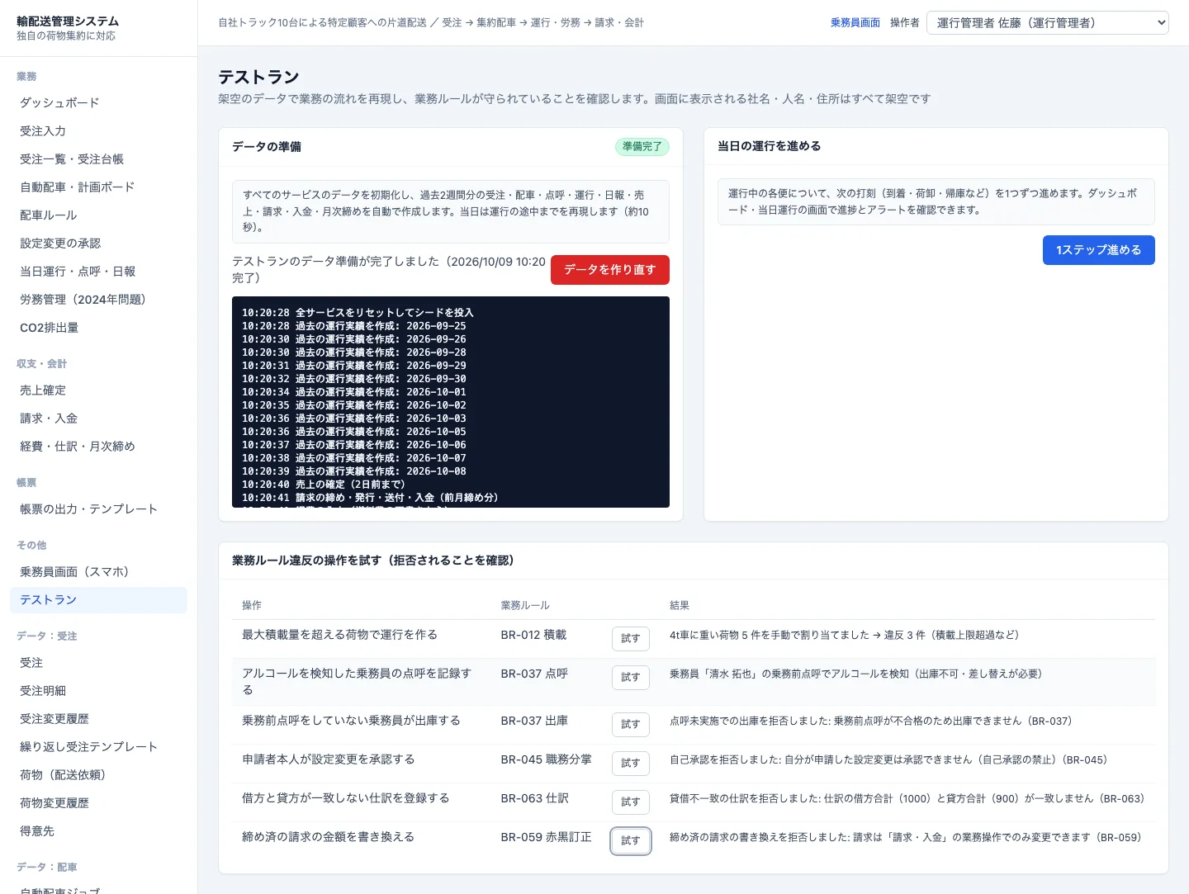Screen dimensions: 1189x894
Task: Click 試す for the BR-037 出庫 rule
Action: pyautogui.click(x=631, y=725)
